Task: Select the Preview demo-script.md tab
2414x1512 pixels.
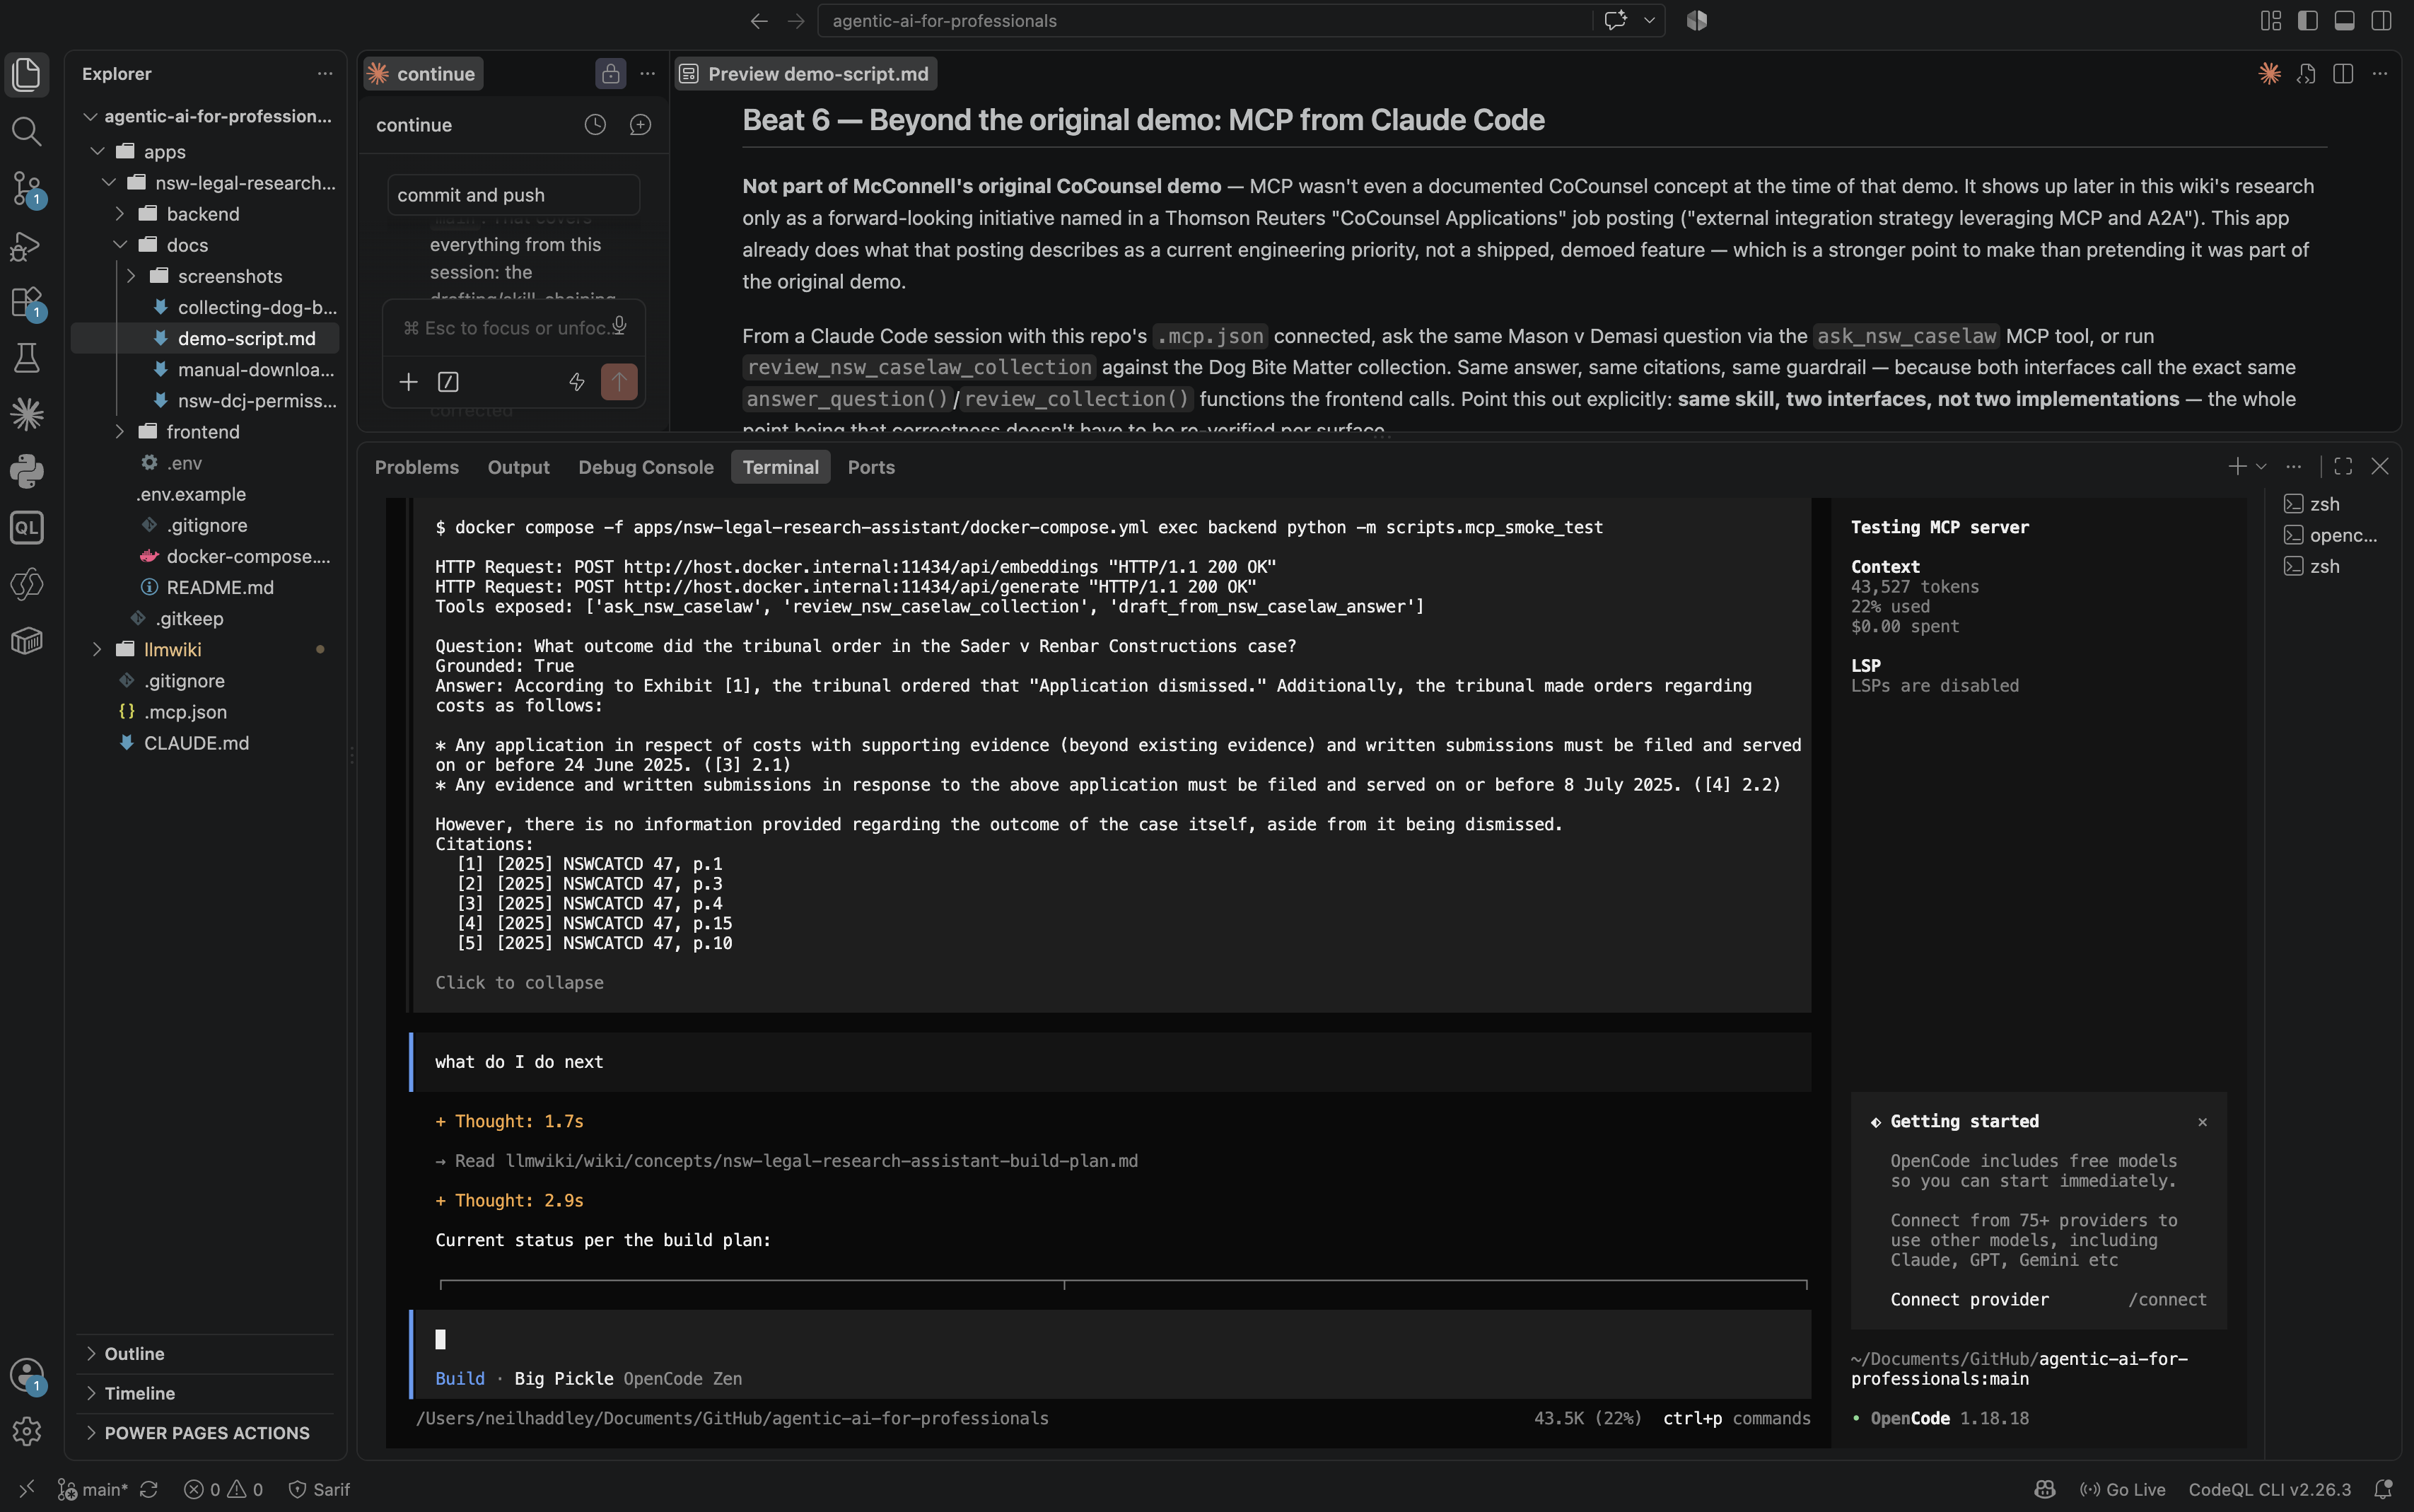Action: (805, 74)
